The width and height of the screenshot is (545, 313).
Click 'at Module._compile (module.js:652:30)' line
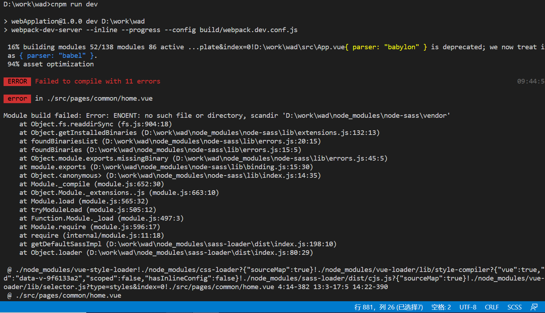[x=92, y=184]
